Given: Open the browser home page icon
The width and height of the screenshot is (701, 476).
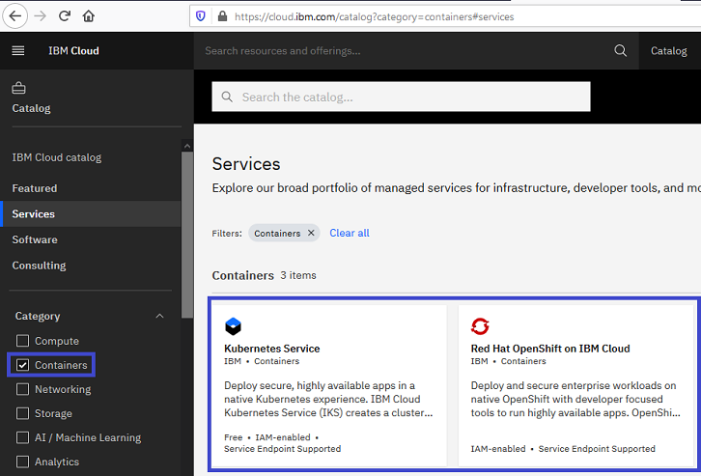Looking at the screenshot, I should 89,16.
